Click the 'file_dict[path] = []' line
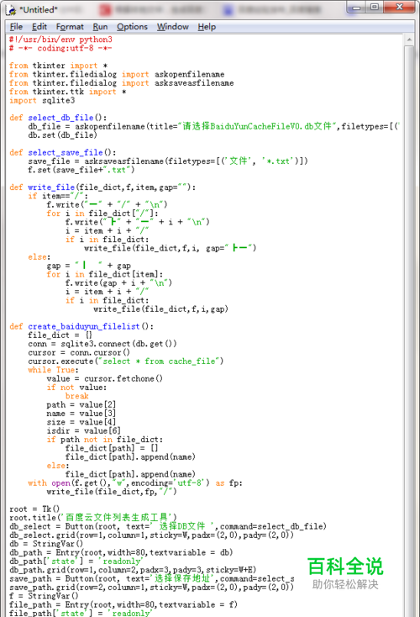Image resolution: width=420 pixels, height=617 pixels. click(112, 448)
